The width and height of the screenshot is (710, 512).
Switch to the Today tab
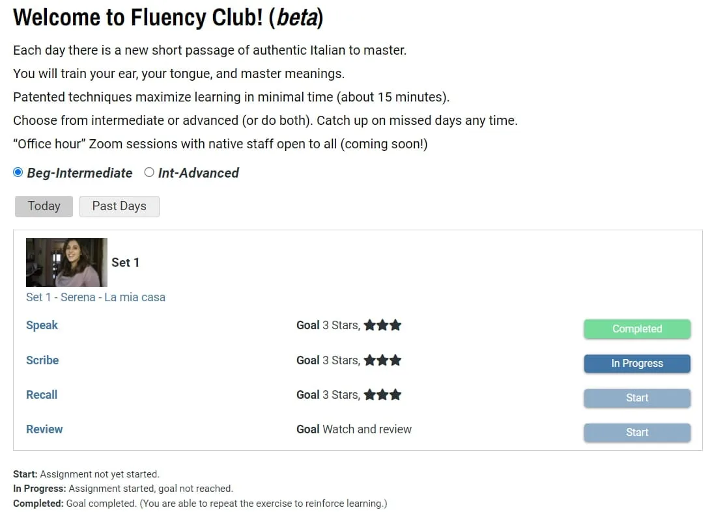44,206
